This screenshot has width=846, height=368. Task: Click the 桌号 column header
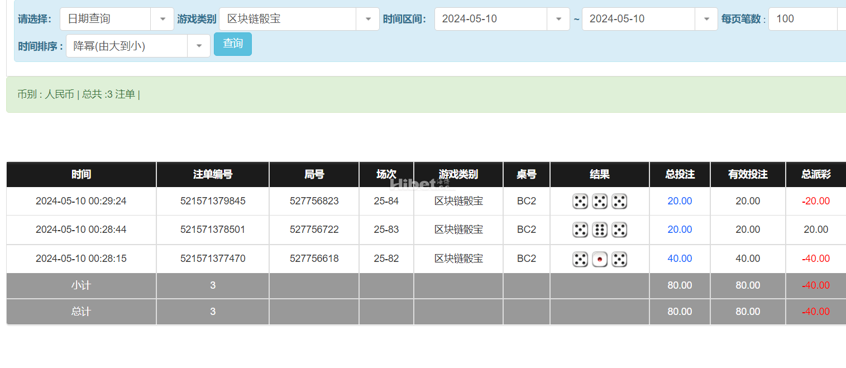[x=527, y=174]
